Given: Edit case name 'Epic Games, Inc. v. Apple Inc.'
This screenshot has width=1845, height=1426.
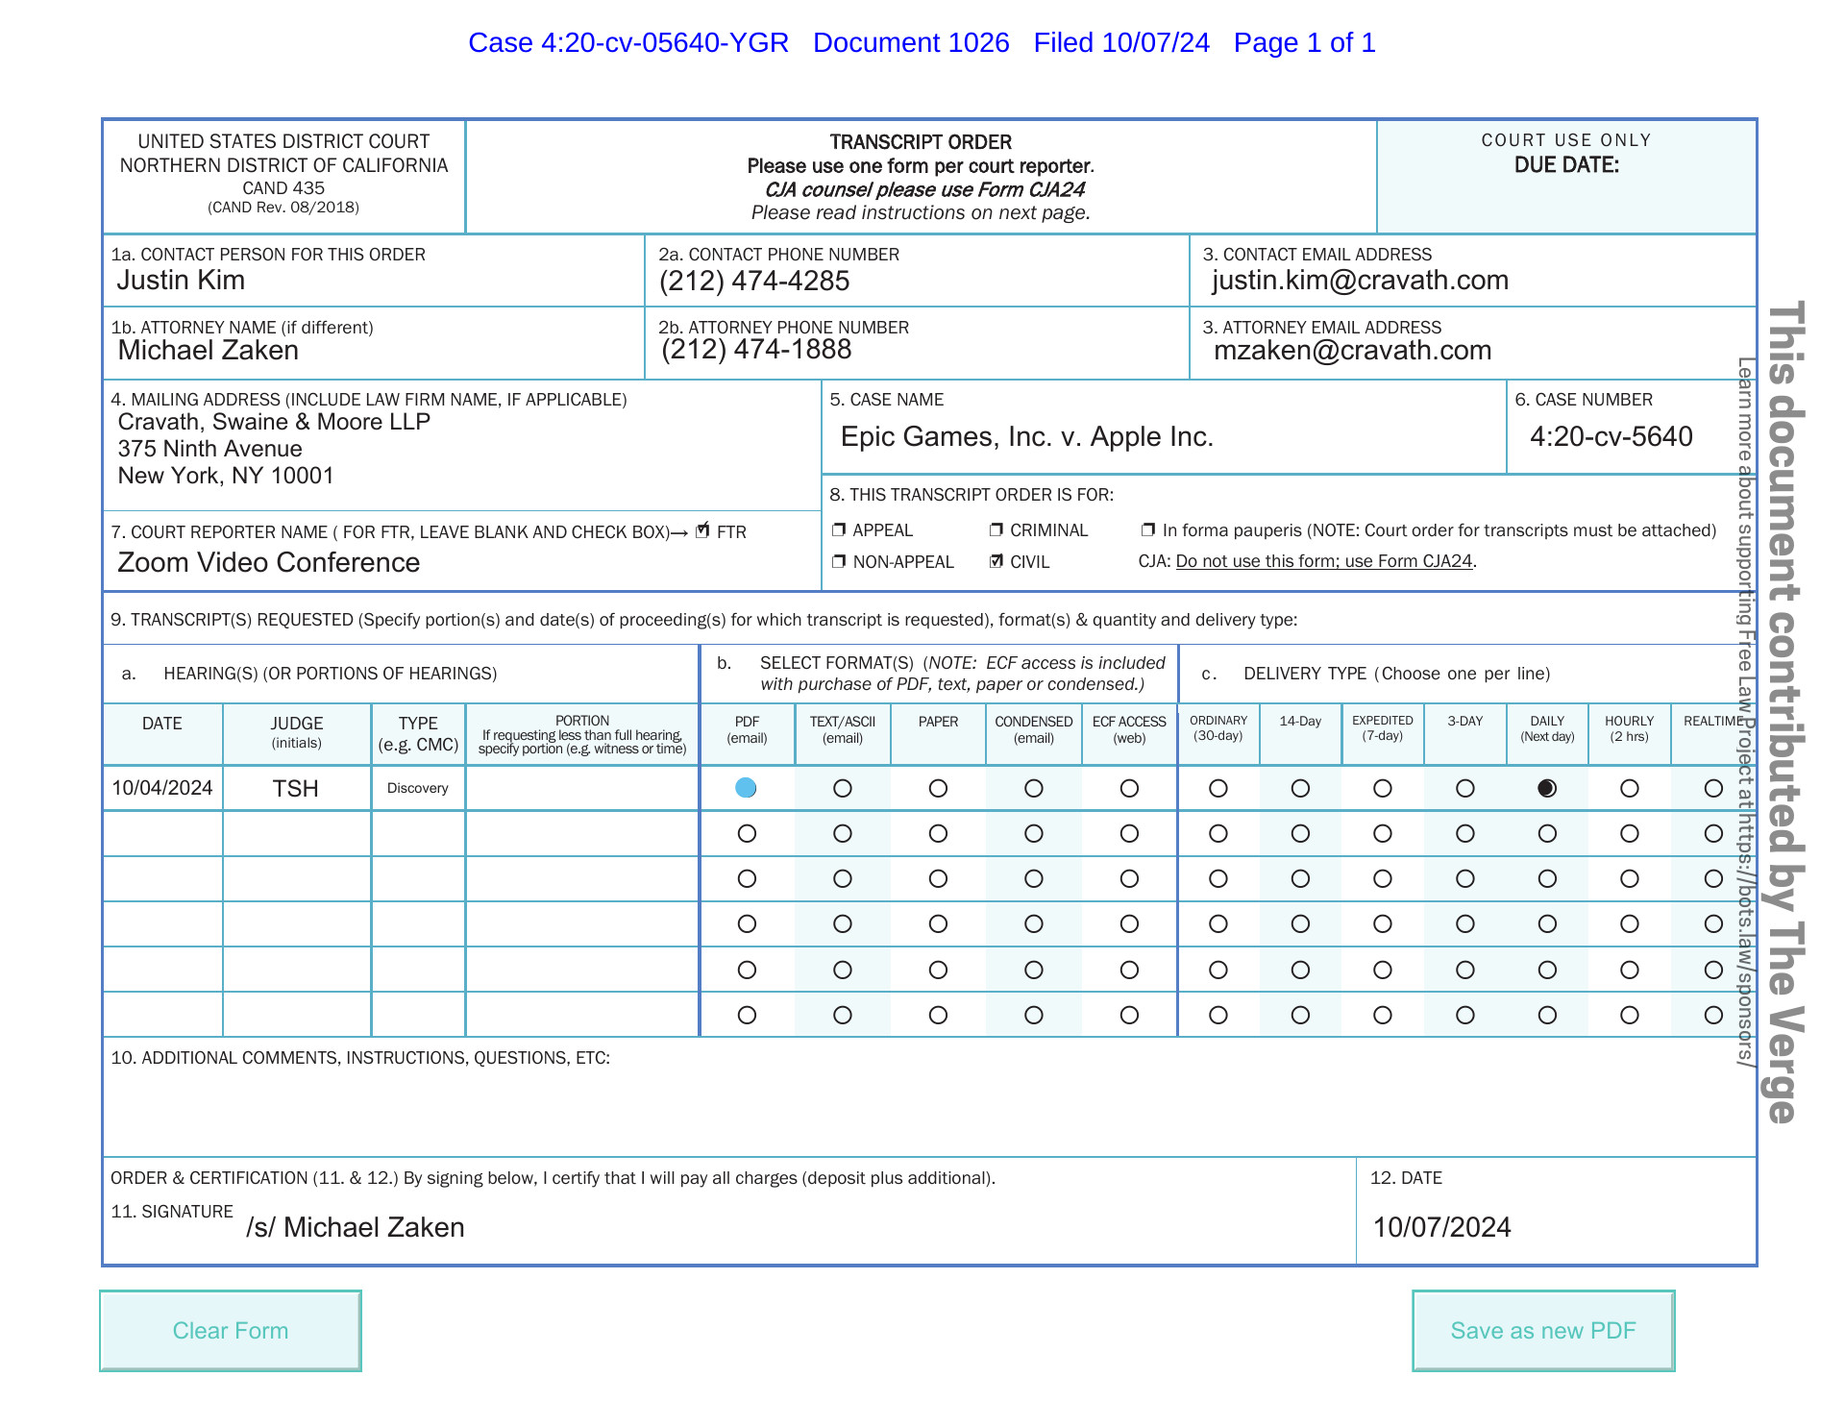Looking at the screenshot, I should (1165, 437).
